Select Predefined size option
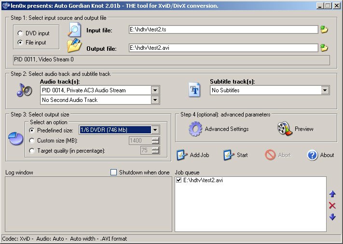This screenshot has width=343, height=244. point(32,130)
